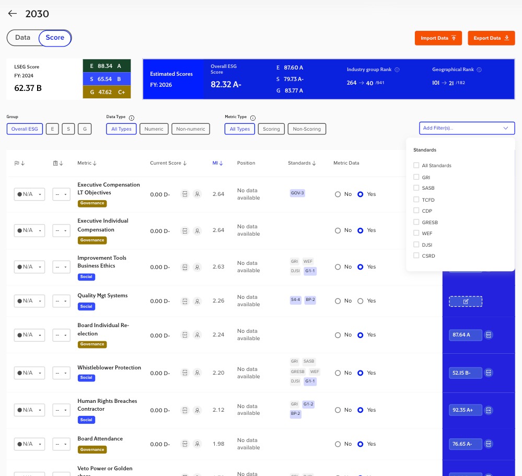Click the Data Type info icon
Screen dimensions: 522x476
tap(131, 118)
